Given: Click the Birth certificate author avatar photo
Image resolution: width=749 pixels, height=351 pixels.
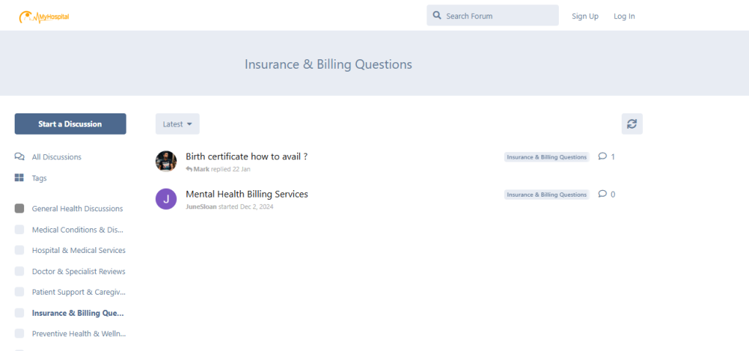Looking at the screenshot, I should click(x=166, y=161).
